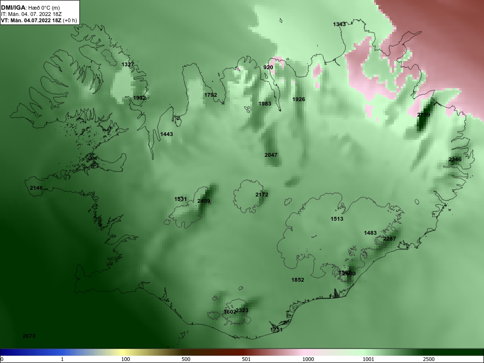Select the colour scale label 500
Viewport: 484px width, 363px height.
186,359
